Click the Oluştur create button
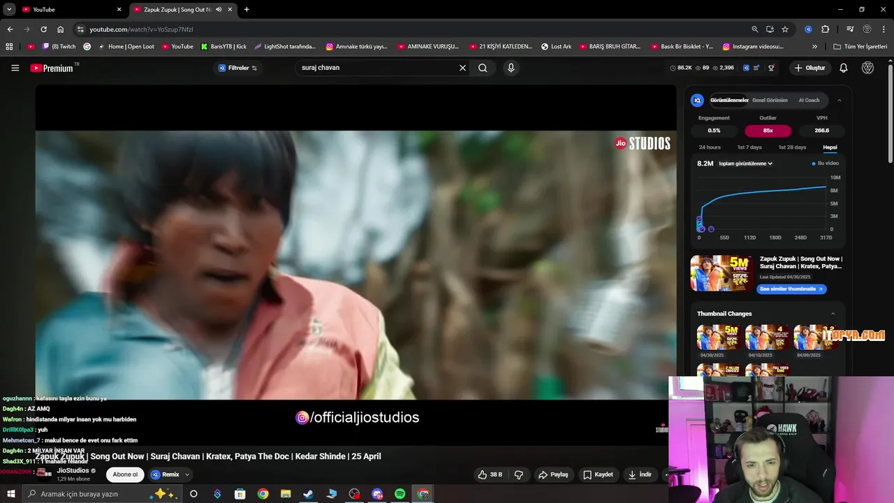This screenshot has height=503, width=894. (810, 68)
